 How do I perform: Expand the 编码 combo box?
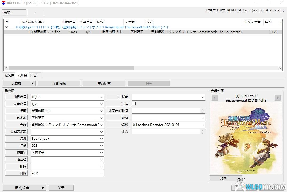click(203, 125)
